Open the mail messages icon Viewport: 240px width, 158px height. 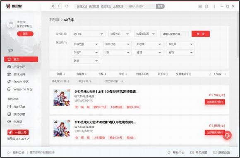tap(200, 7)
